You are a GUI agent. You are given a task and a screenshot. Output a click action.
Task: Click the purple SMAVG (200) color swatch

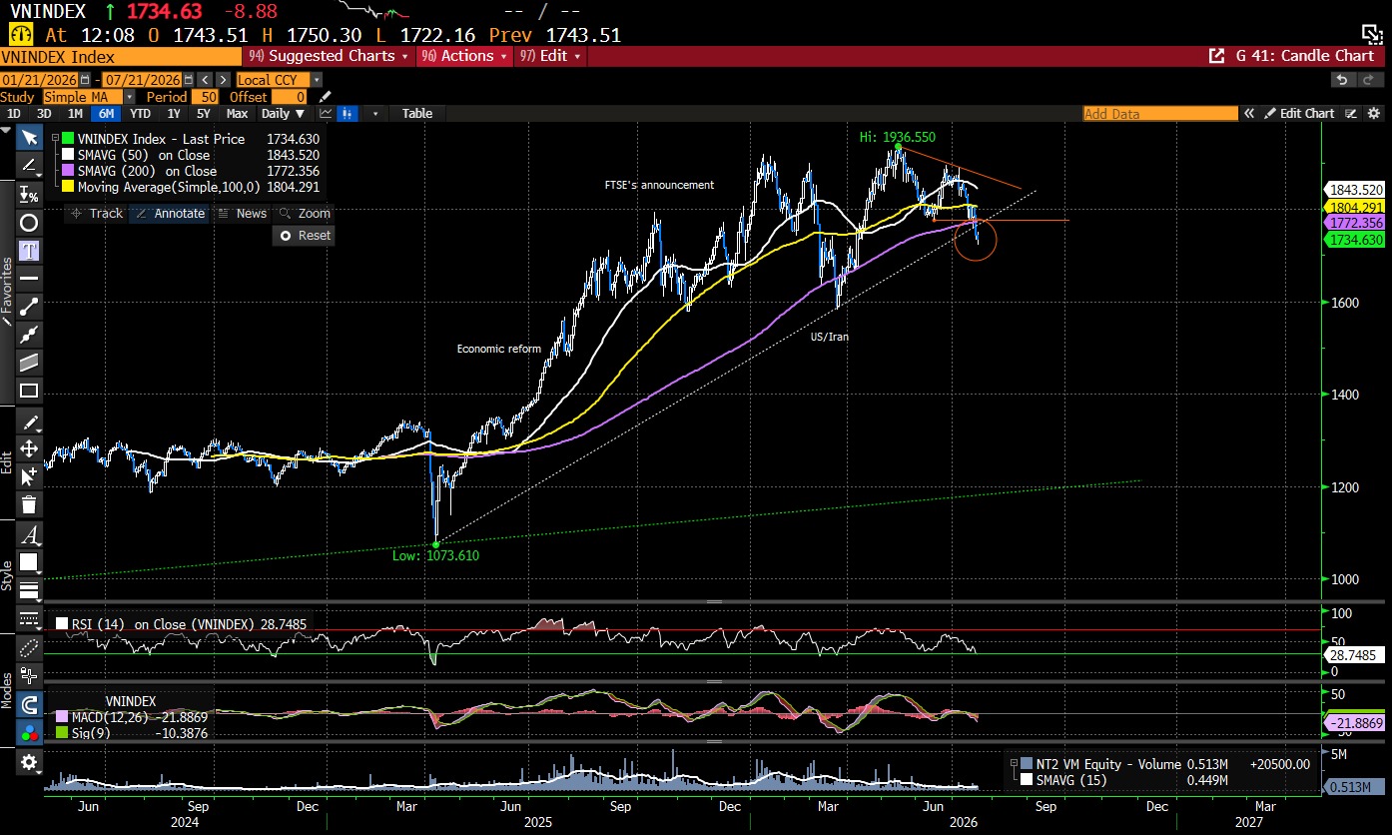[x=68, y=171]
